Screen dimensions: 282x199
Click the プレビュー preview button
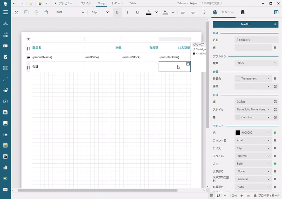click(x=63, y=3)
